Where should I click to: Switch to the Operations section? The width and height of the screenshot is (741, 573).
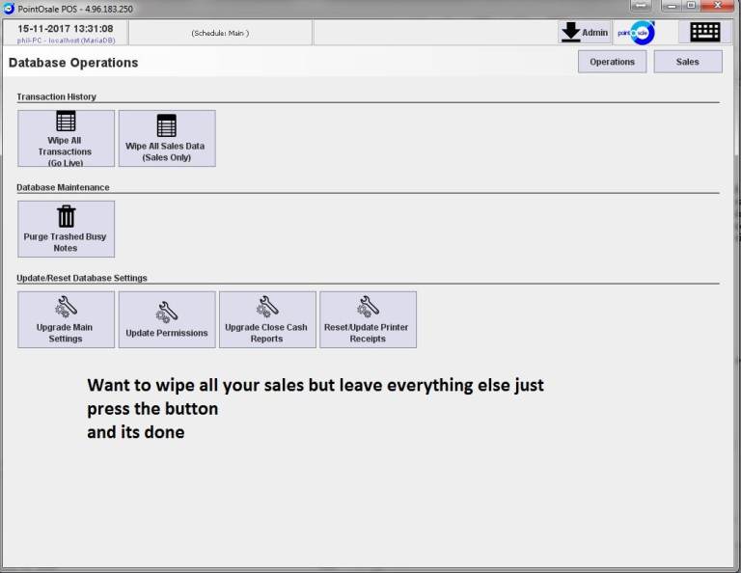click(x=612, y=62)
